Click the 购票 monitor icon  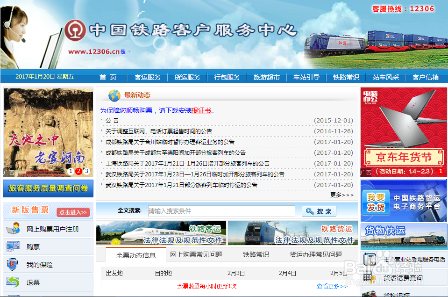[x=13, y=246]
